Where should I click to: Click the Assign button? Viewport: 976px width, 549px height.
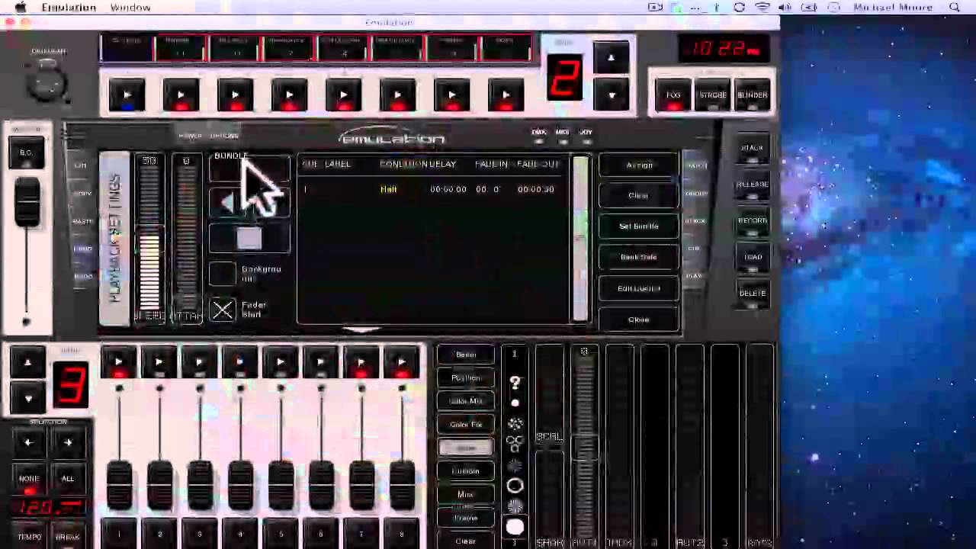pos(639,165)
